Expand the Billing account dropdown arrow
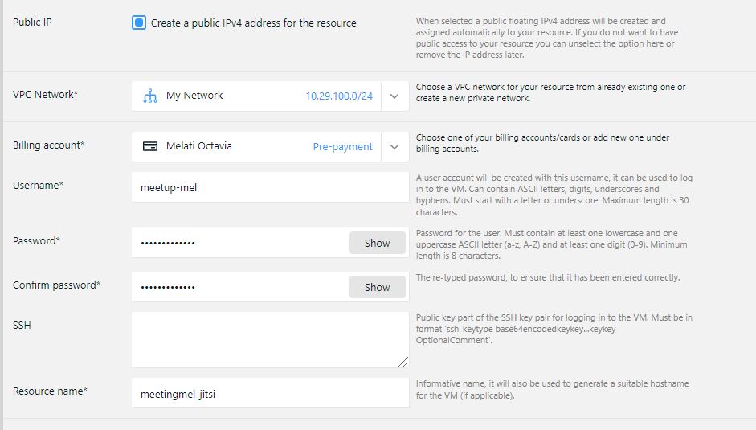 [394, 147]
